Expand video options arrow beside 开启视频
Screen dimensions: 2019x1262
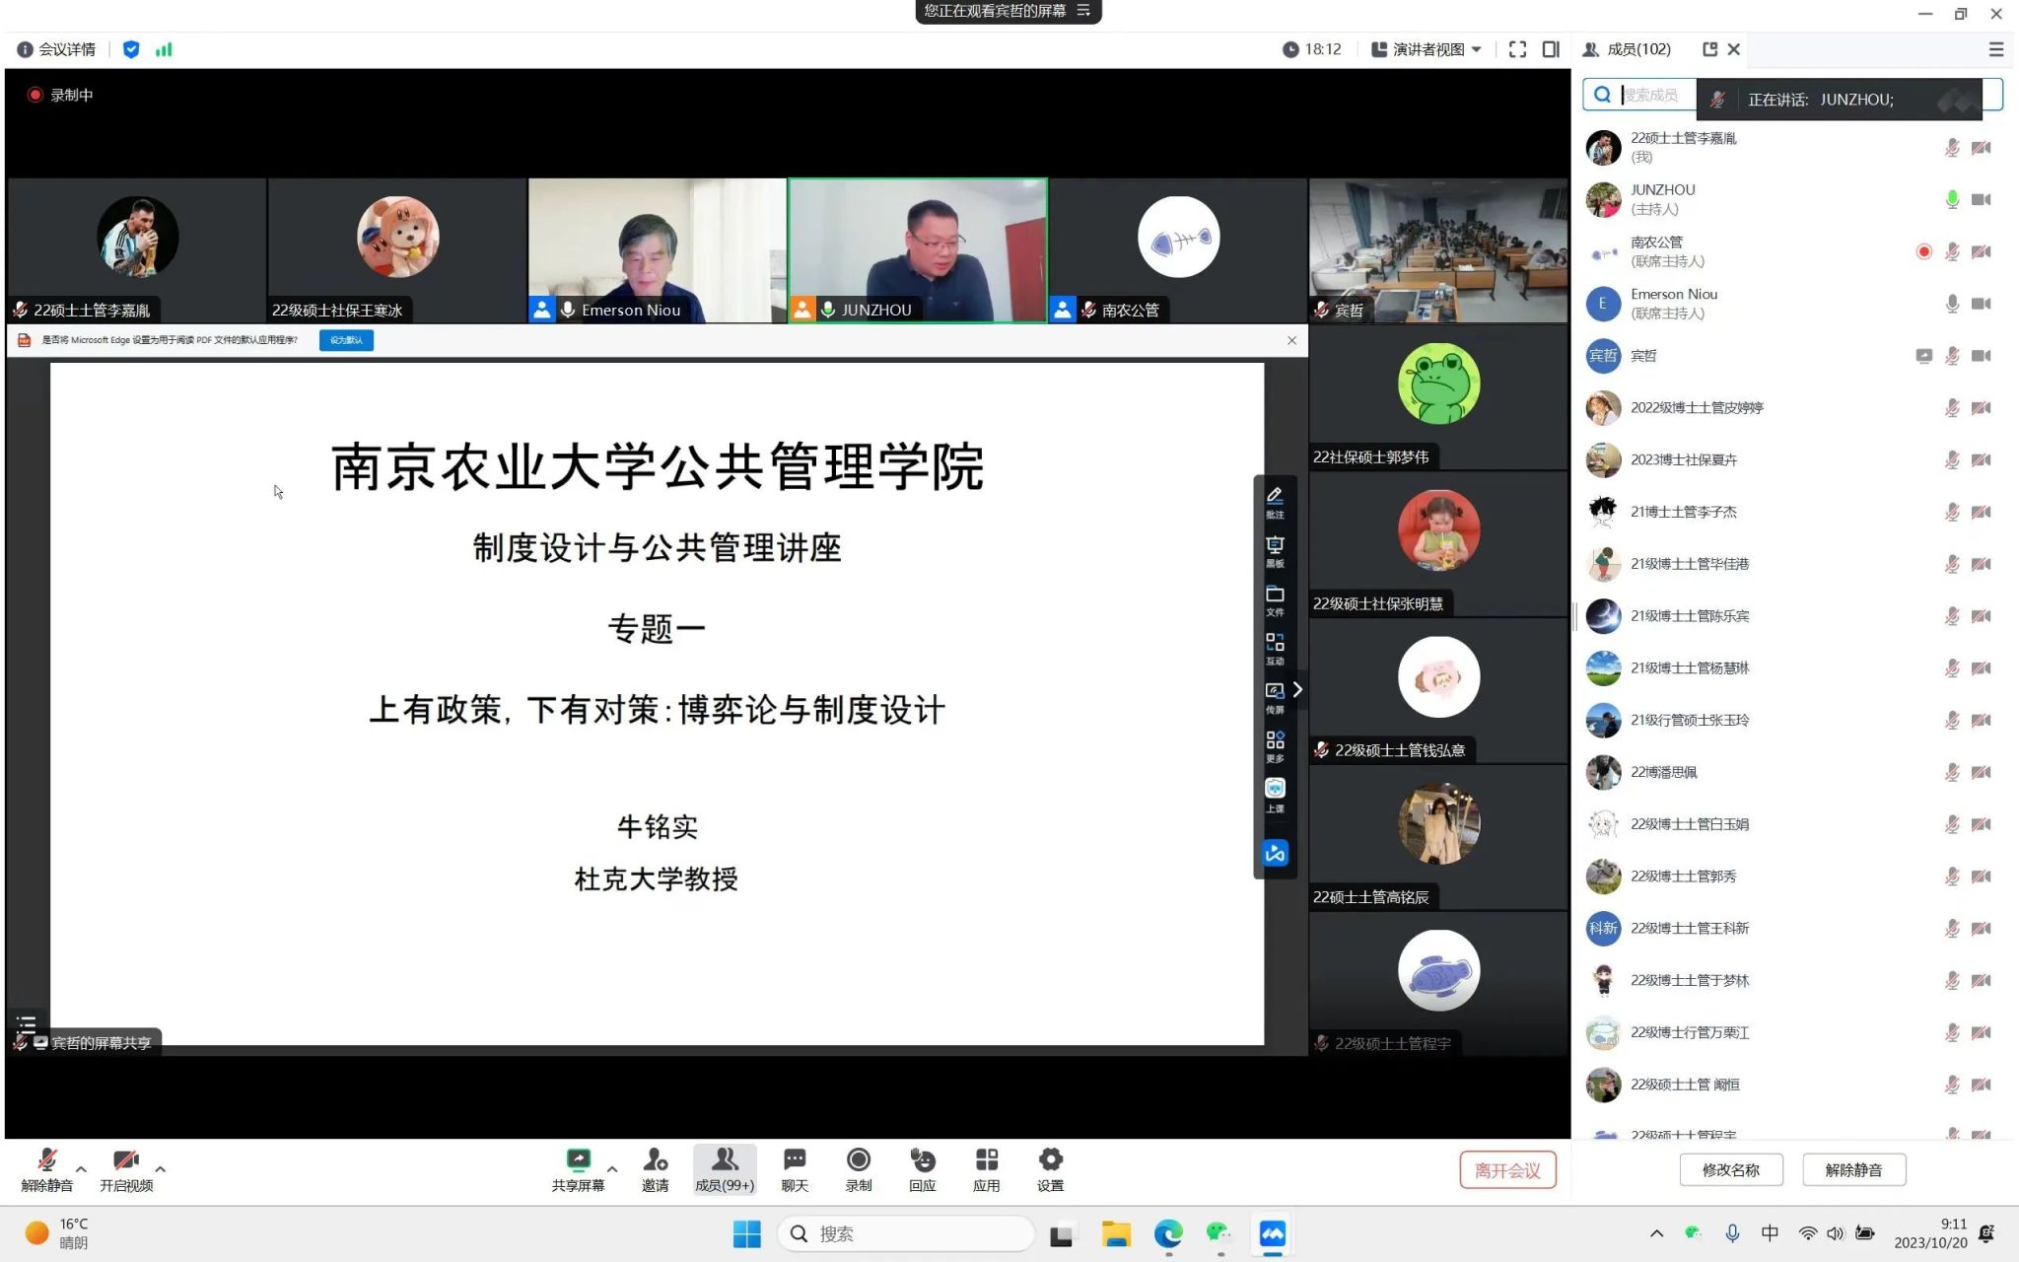click(161, 1169)
